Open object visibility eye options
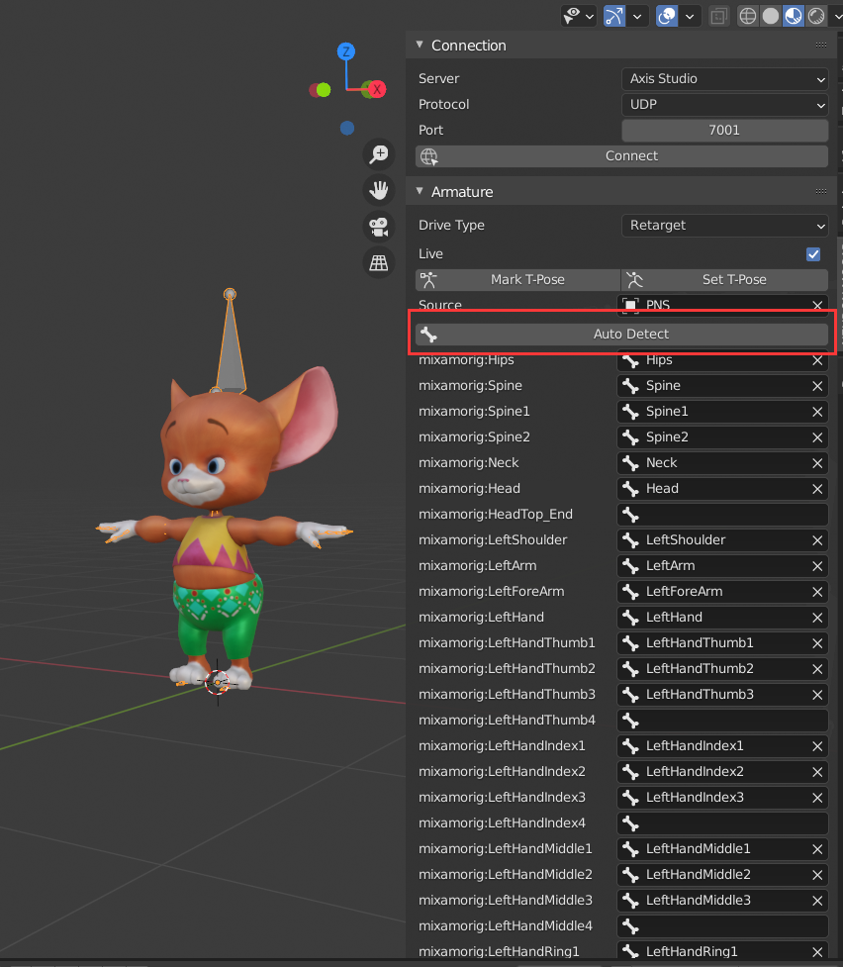 tap(579, 16)
